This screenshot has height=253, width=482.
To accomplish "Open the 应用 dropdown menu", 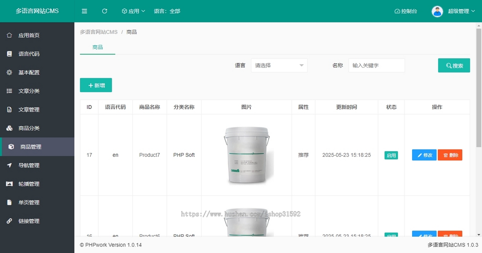I will click(x=133, y=11).
